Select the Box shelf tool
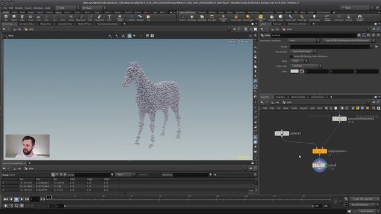This screenshot has height=214, width=381. coord(6,17)
